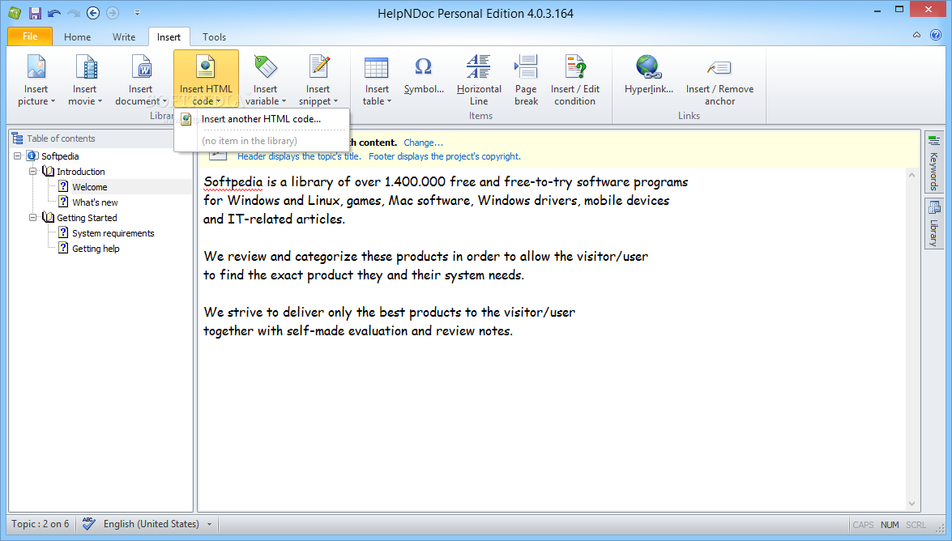952x541 pixels.
Task: Switch to the Write tab
Action: [x=124, y=37]
